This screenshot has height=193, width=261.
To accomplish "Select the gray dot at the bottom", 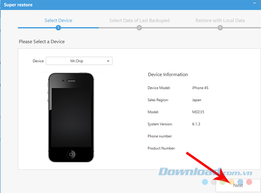I will [x=214, y=182].
